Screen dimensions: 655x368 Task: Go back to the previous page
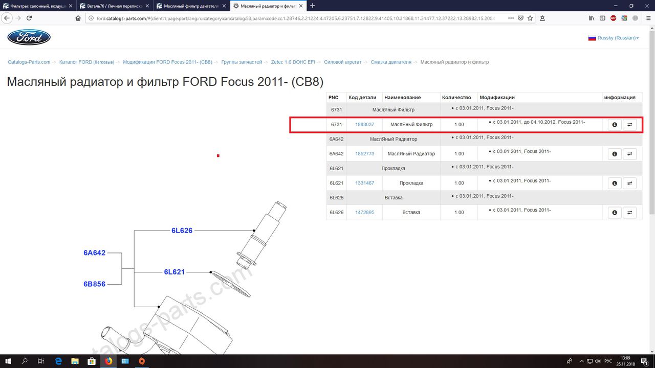click(7, 18)
